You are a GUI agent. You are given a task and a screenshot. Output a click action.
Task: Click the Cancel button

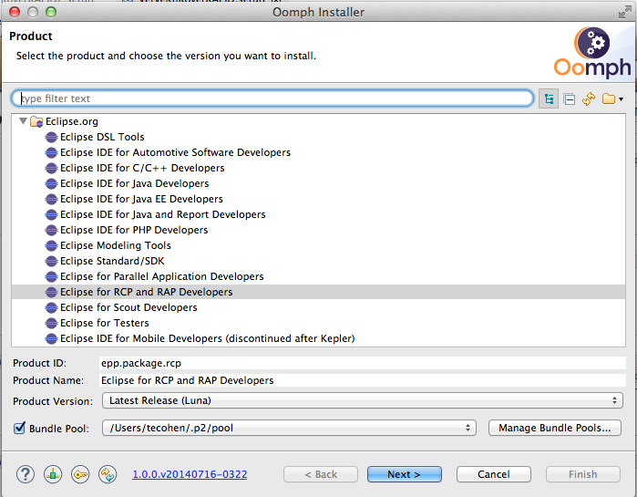click(x=494, y=474)
